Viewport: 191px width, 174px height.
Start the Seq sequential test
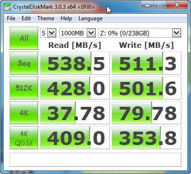24,63
